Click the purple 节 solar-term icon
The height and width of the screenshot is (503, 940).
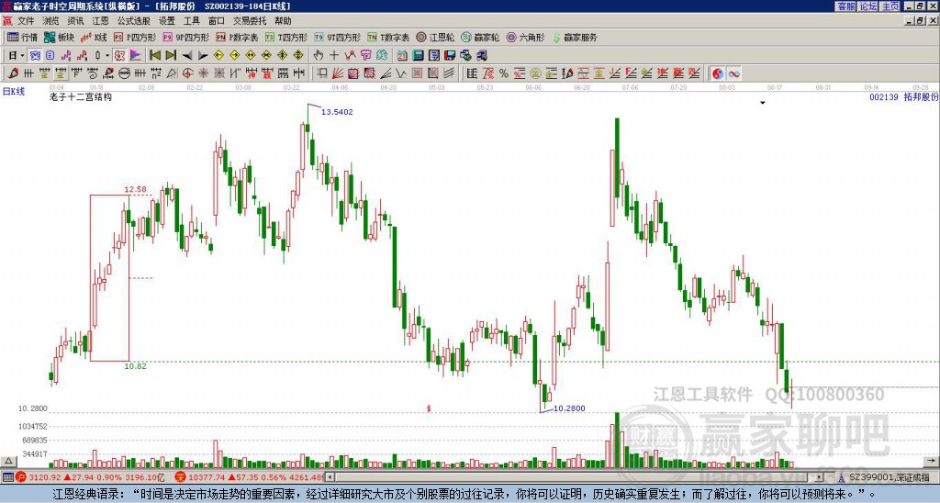[x=365, y=56]
